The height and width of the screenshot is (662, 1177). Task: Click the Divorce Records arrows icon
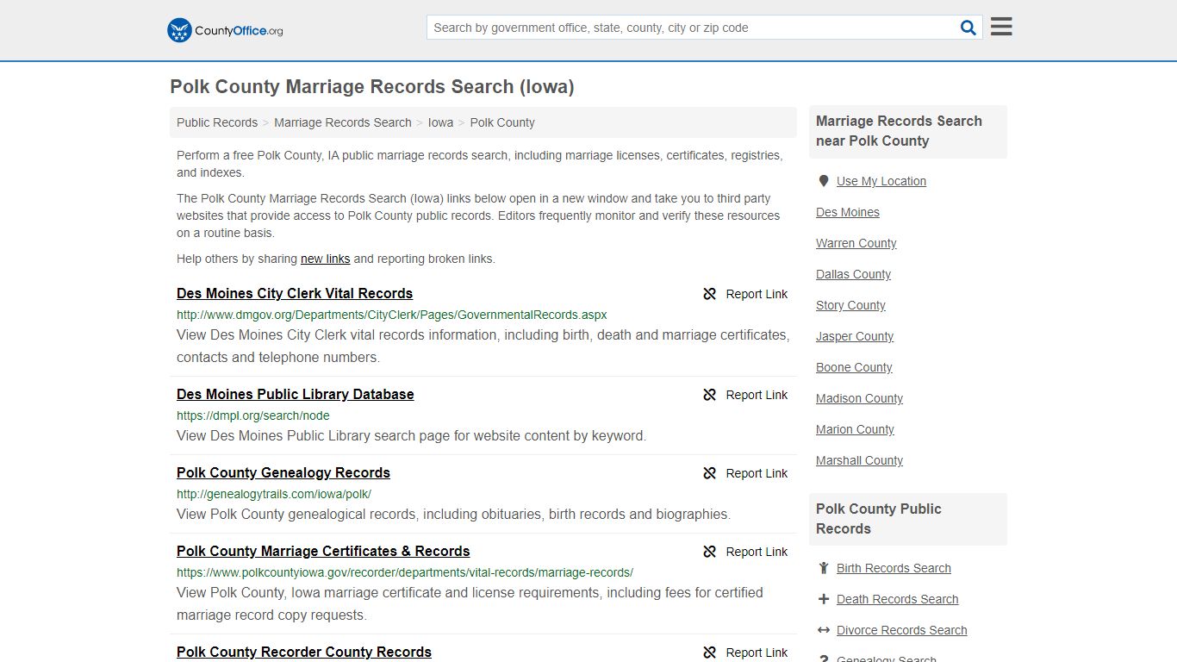(x=824, y=630)
